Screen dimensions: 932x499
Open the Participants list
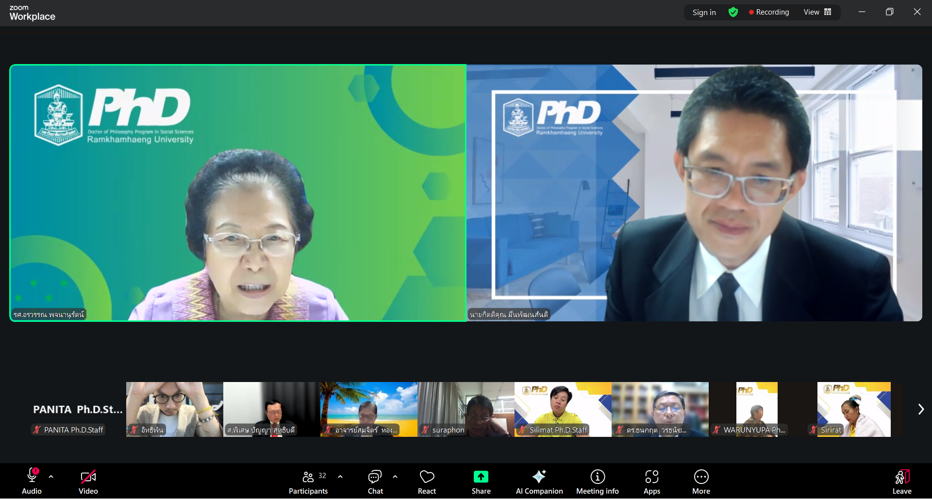click(x=308, y=482)
